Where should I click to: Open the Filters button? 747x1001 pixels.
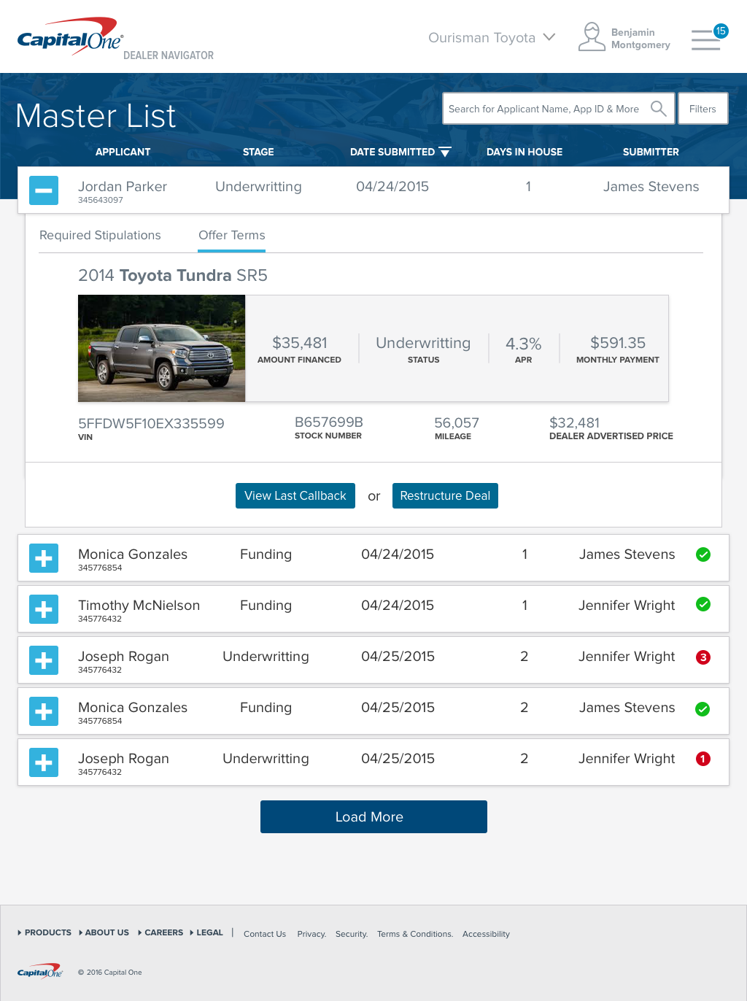[x=703, y=109]
